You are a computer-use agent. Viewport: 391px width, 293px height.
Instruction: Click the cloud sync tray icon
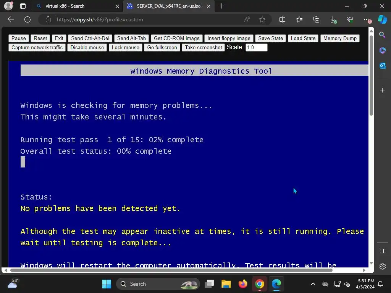[325, 284]
